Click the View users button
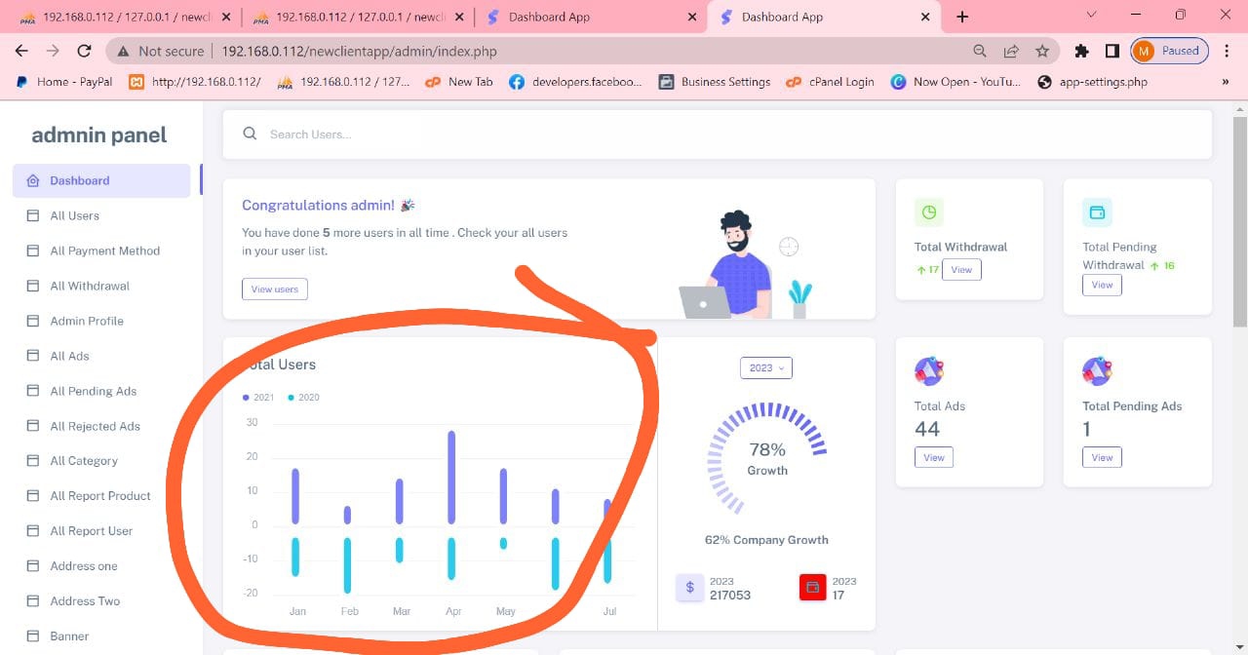The image size is (1248, 655). click(275, 289)
